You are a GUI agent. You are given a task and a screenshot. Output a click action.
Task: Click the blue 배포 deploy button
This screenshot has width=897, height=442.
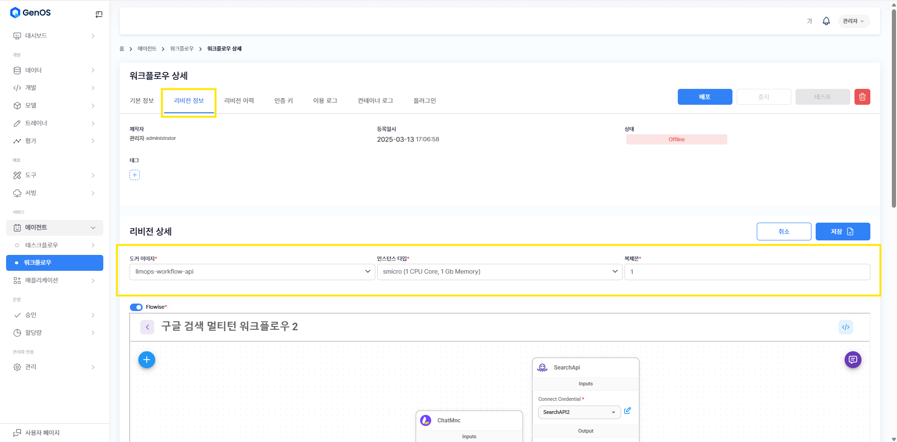(x=704, y=97)
